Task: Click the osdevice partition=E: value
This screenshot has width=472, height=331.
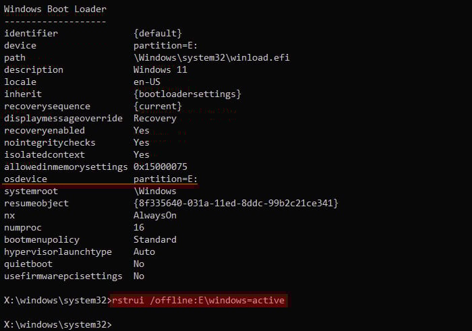Action: pyautogui.click(x=166, y=179)
